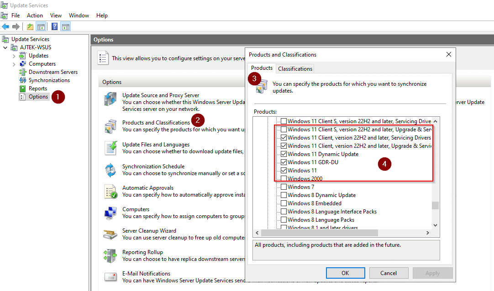The height and width of the screenshot is (291, 494).
Task: Check the Windows 8 Dynamic Update checkbox
Action: point(284,195)
